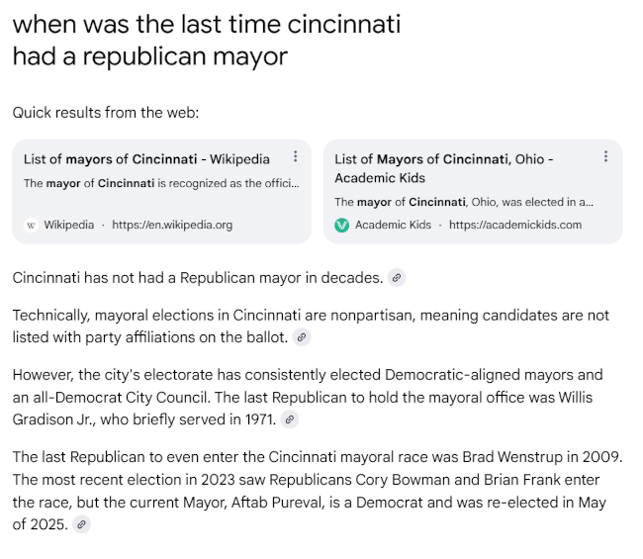The width and height of the screenshot is (643, 559).
Task: Click the Wikipedia favicon icon
Action: coord(31,225)
